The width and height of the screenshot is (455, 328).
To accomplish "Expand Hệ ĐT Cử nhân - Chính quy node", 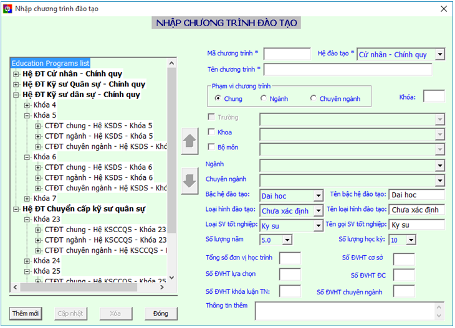I will click(x=16, y=73).
